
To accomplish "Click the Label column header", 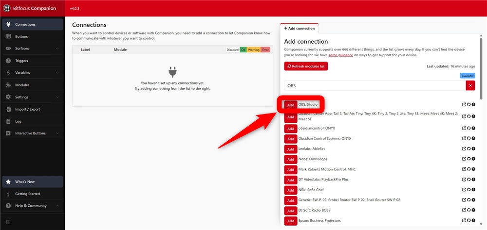I will click(x=85, y=49).
